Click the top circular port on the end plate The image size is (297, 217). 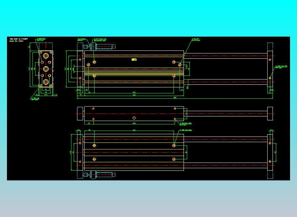[x=46, y=56]
